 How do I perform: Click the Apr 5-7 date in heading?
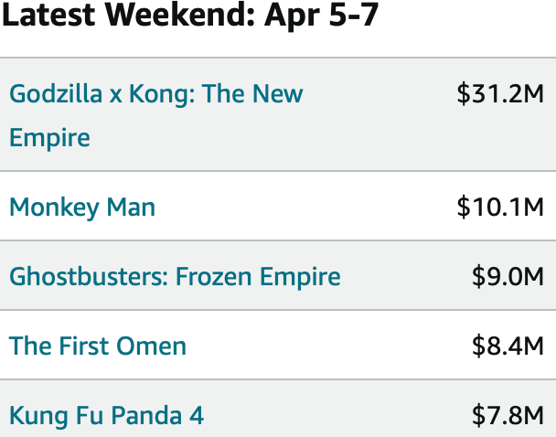click(322, 16)
